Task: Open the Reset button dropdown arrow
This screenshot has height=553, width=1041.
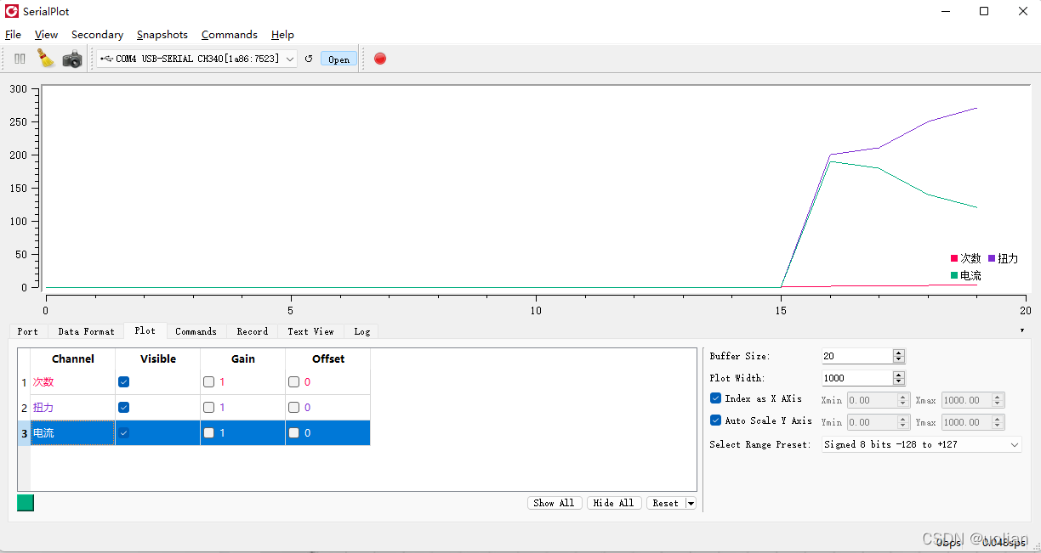Action: pyautogui.click(x=691, y=503)
